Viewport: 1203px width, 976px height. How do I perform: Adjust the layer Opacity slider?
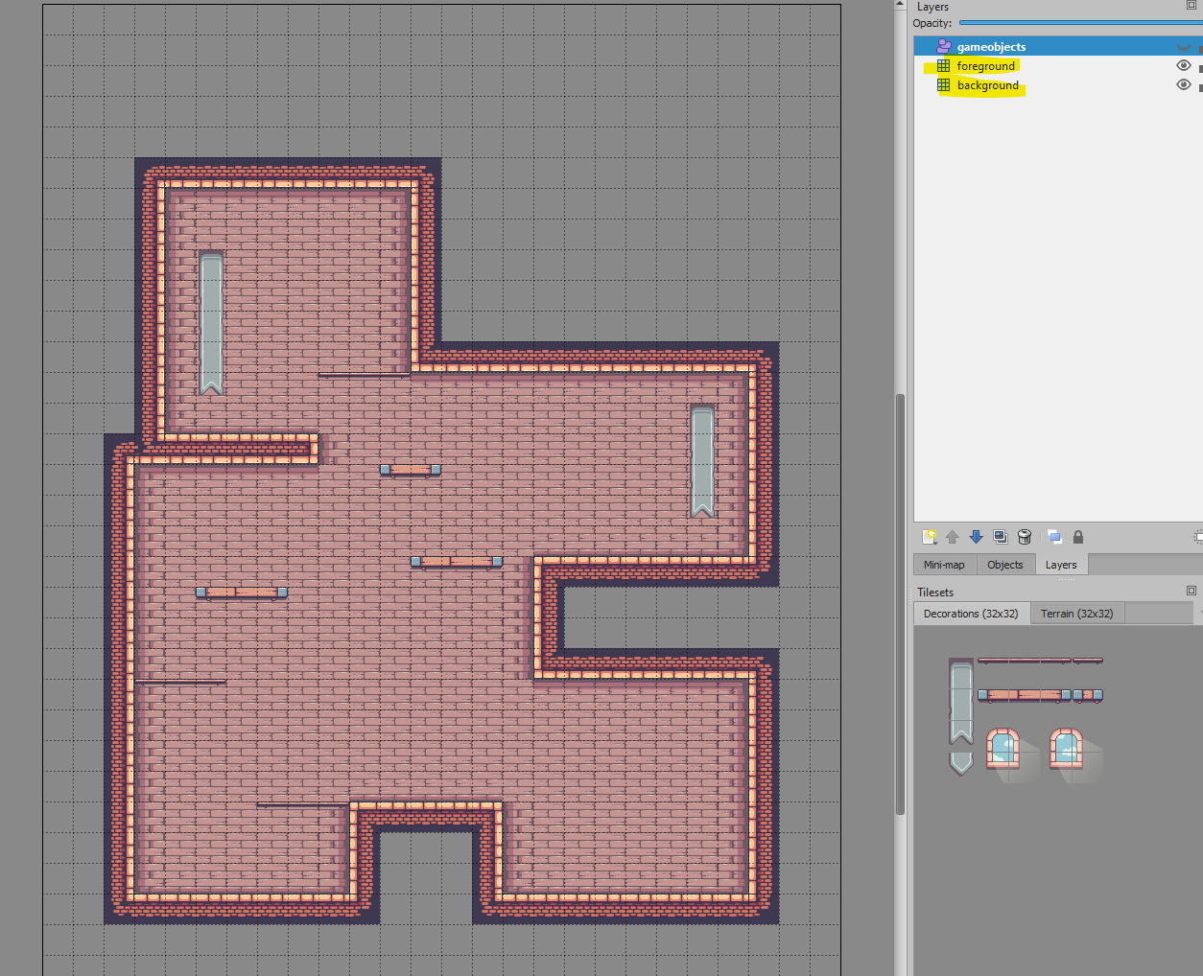[x=1080, y=23]
